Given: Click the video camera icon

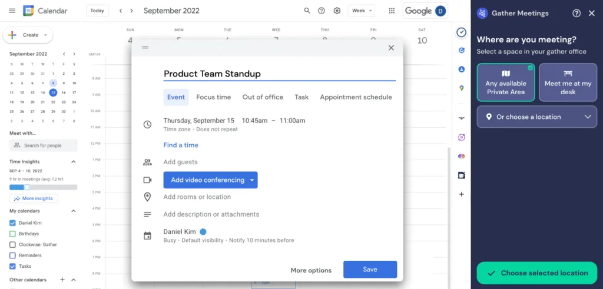Looking at the screenshot, I should [x=147, y=180].
